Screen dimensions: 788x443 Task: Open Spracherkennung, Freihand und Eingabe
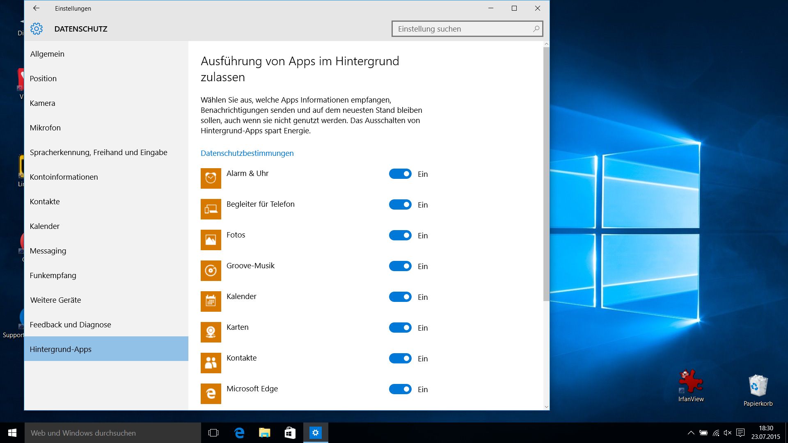click(106, 152)
